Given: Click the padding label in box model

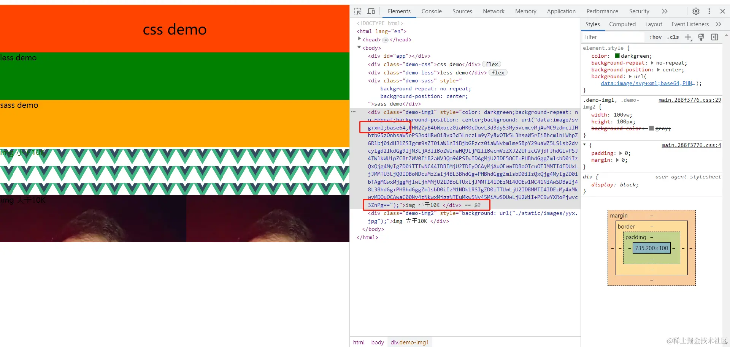Looking at the screenshot, I should click(x=636, y=237).
